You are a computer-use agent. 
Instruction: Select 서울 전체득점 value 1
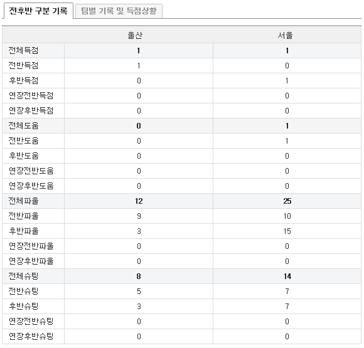click(x=287, y=50)
